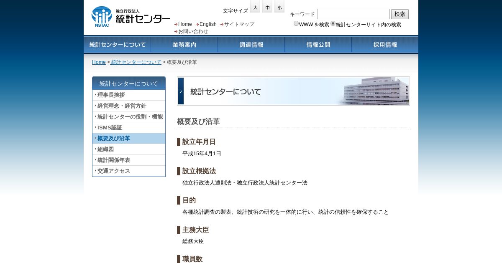This screenshot has width=502, height=263.
Task: Open the 情報公開 navigation tab
Action: (x=318, y=45)
